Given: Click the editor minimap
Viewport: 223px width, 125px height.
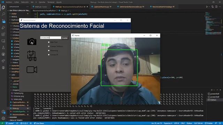Looking at the screenshot, I should click(213, 23).
